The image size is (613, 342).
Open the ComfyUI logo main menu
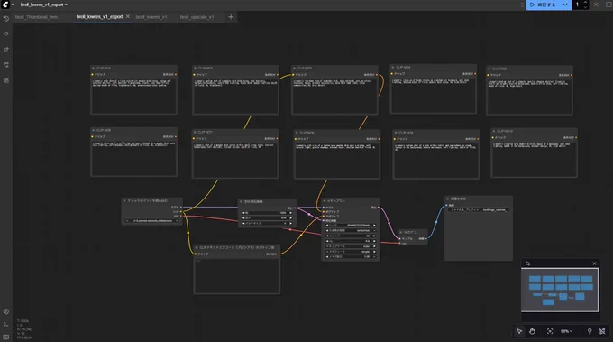pyautogui.click(x=5, y=5)
